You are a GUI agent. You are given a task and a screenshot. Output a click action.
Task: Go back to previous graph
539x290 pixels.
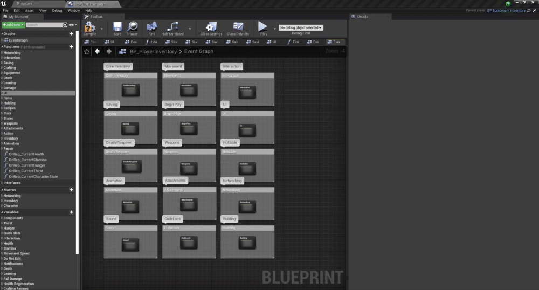(x=98, y=51)
